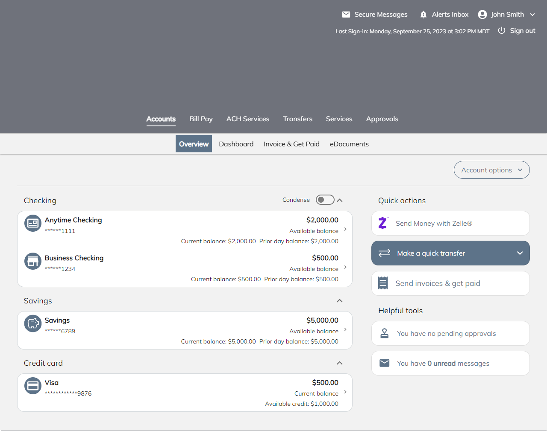This screenshot has width=547, height=431.
Task: Click the Savings piggy bank icon
Action: [x=33, y=323]
